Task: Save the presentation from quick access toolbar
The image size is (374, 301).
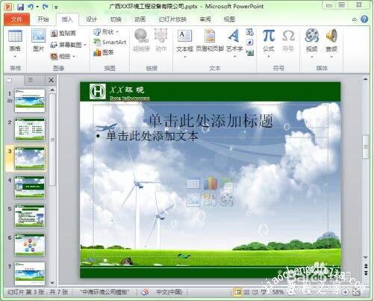Action: point(21,7)
